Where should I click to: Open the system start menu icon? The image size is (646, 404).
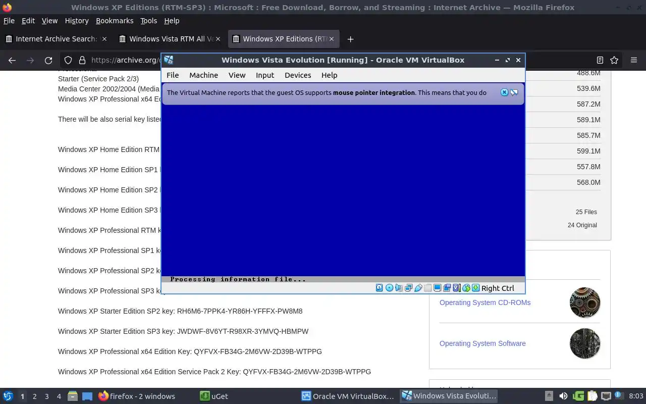pyautogui.click(x=8, y=396)
